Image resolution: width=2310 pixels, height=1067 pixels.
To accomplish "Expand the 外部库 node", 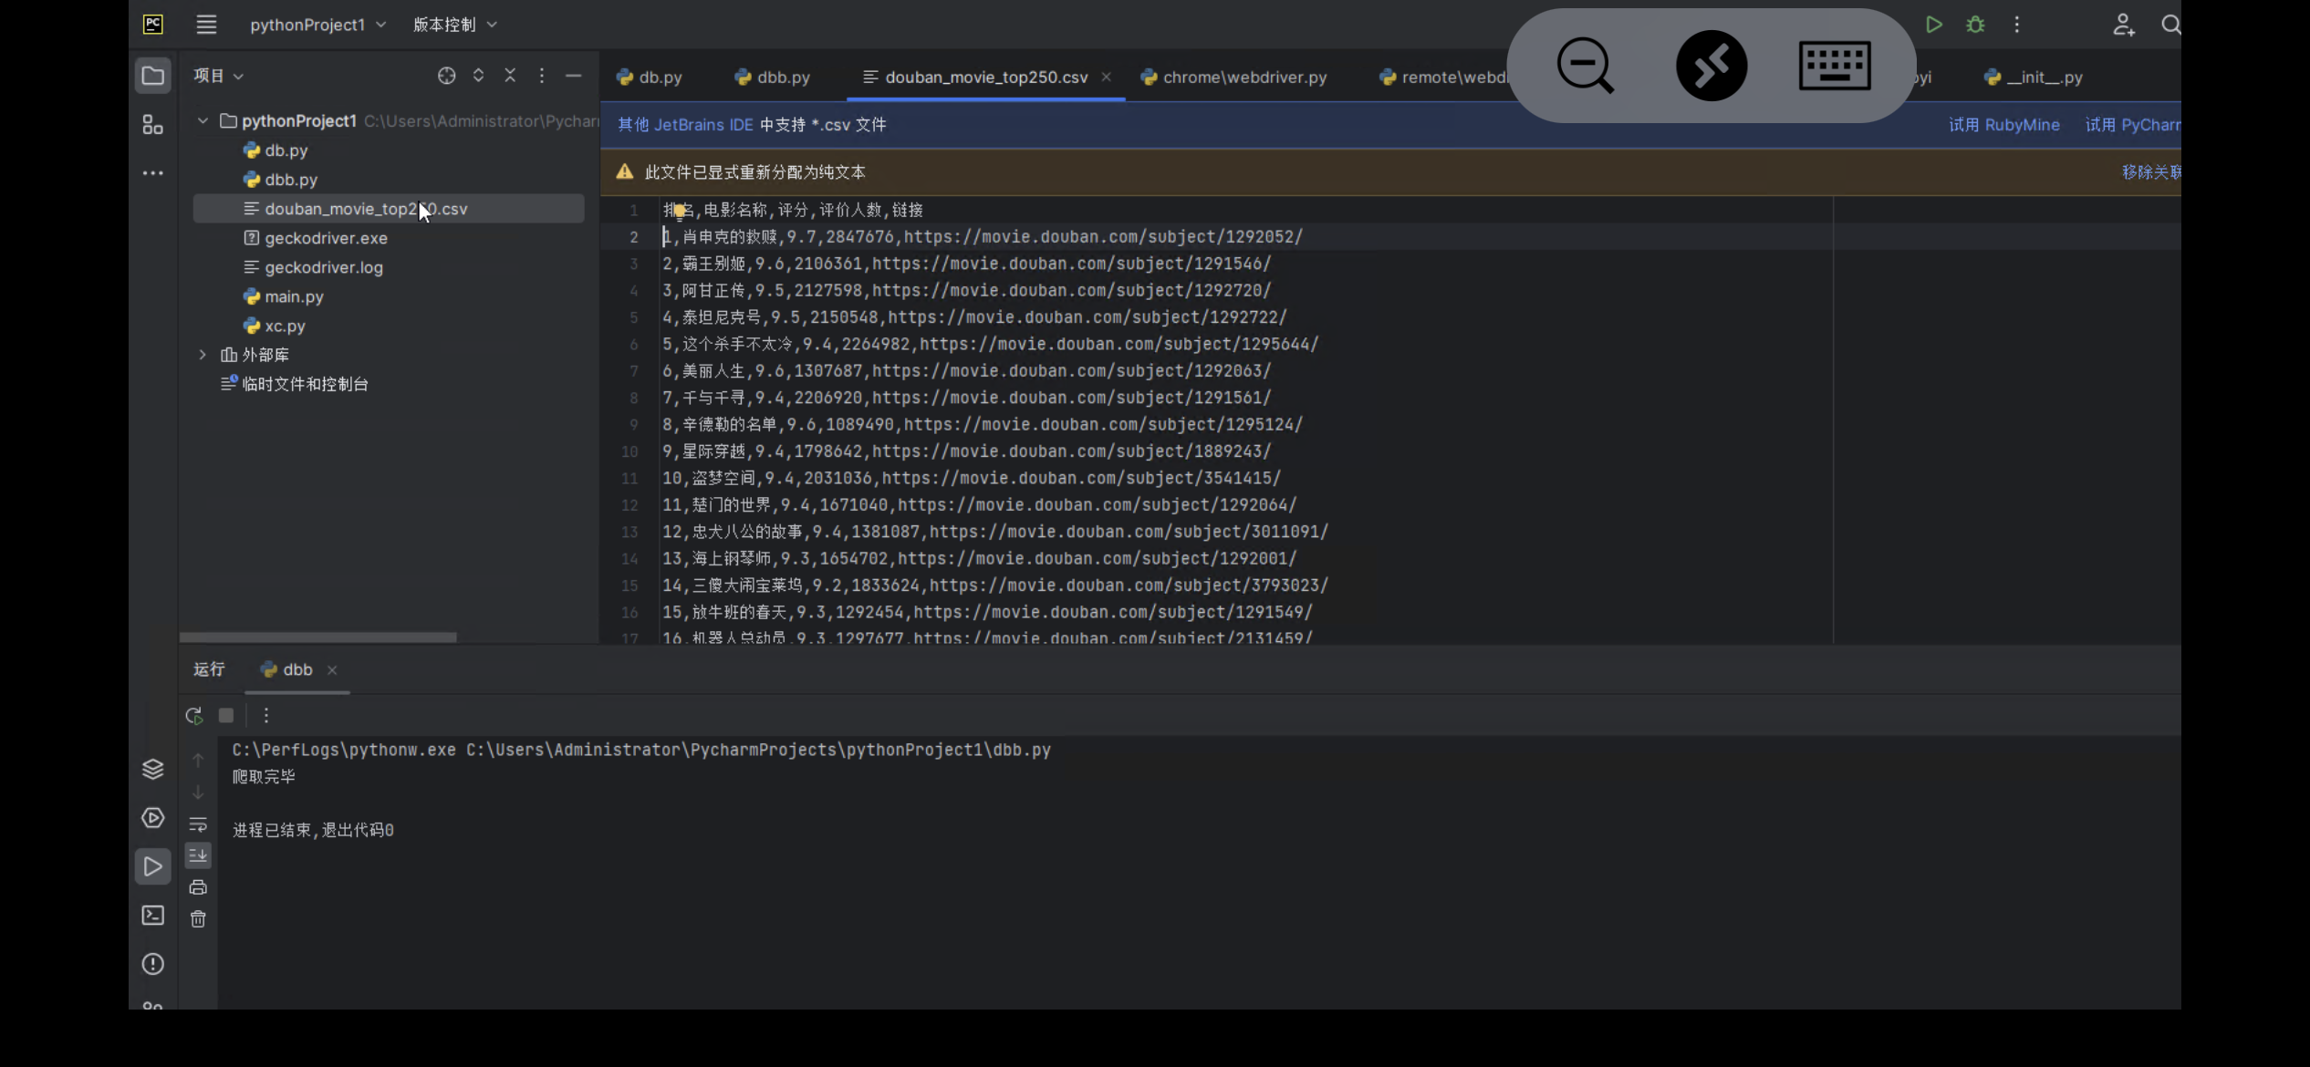I will coord(203,355).
